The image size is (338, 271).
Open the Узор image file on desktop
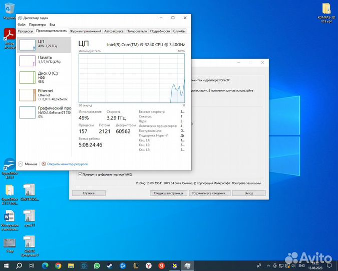(x=10, y=245)
